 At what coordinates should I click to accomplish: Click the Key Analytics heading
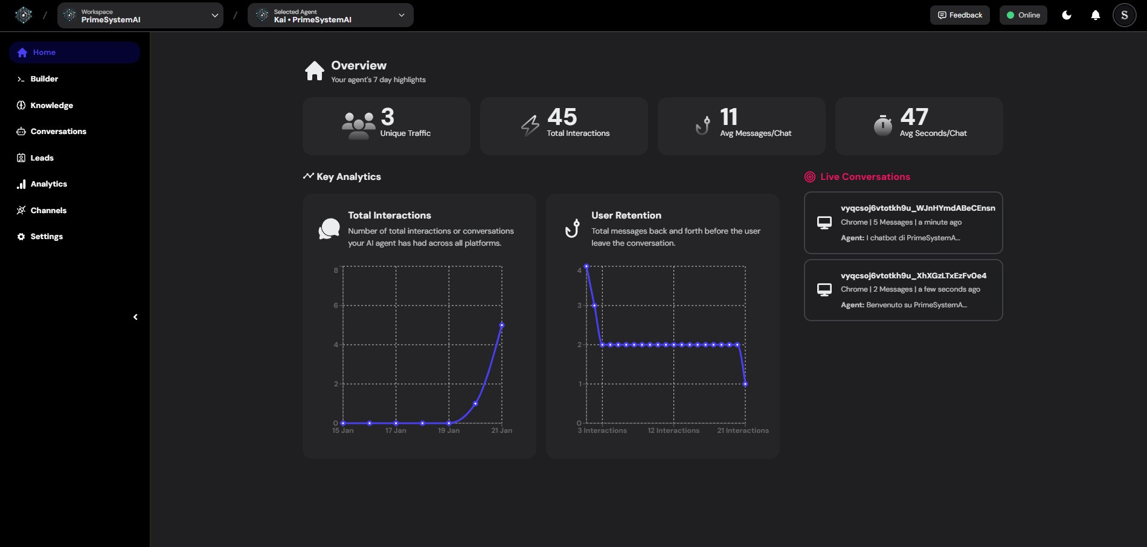349,177
